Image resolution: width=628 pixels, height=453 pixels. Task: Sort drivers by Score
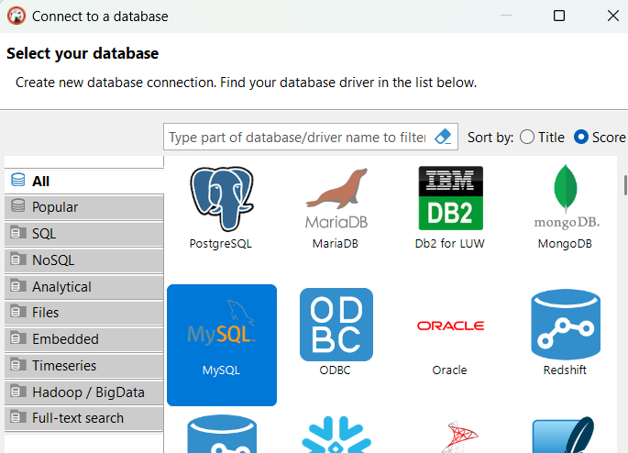point(581,137)
